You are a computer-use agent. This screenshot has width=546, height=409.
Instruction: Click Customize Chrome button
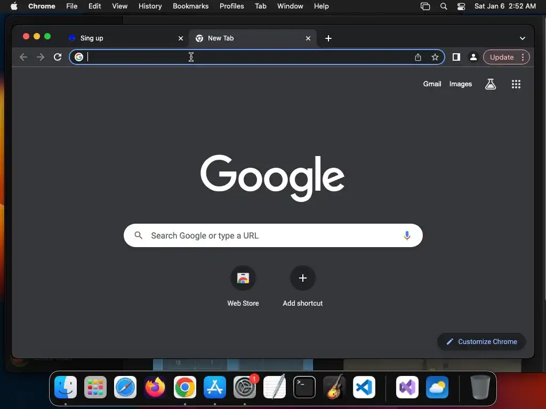pyautogui.click(x=481, y=341)
